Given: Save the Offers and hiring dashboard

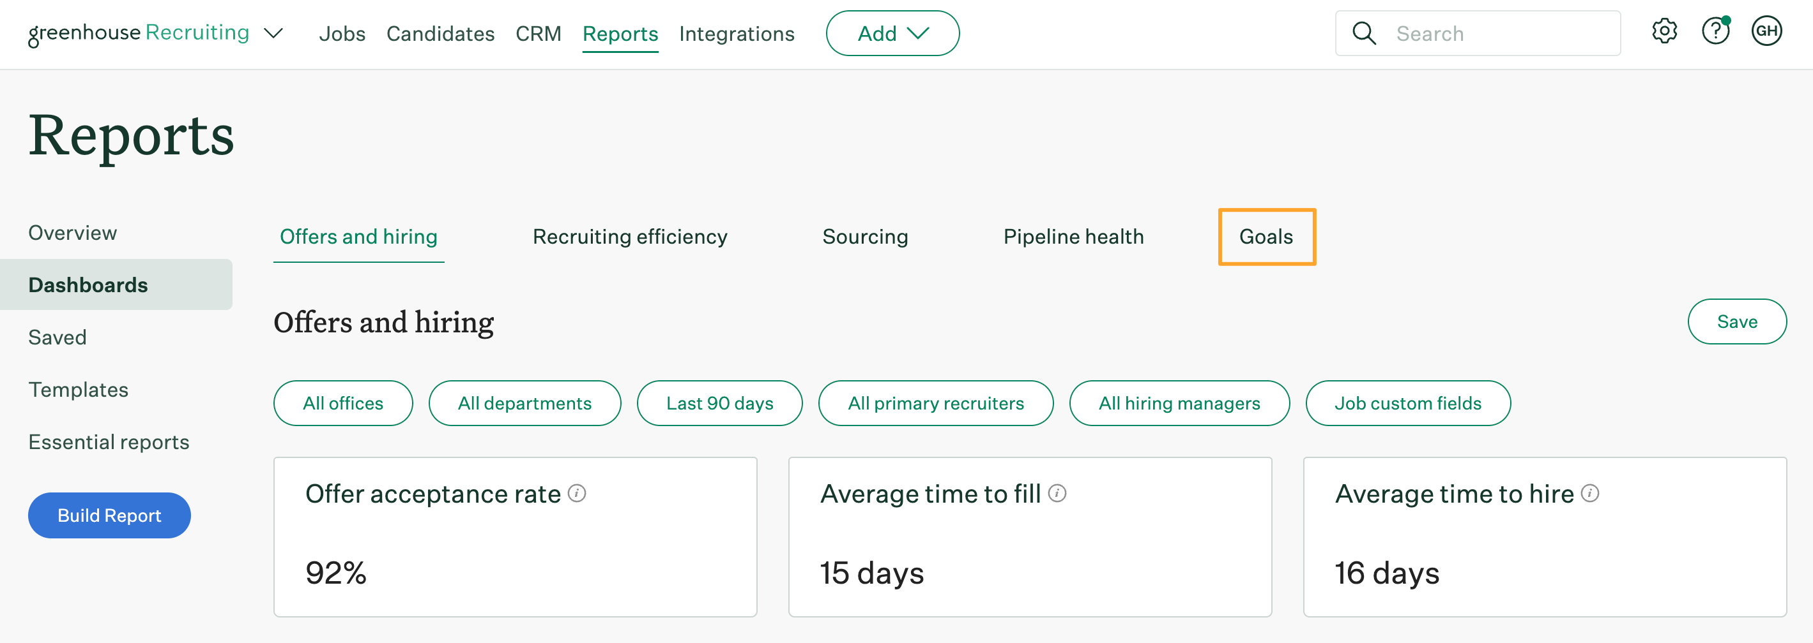Looking at the screenshot, I should pyautogui.click(x=1737, y=321).
